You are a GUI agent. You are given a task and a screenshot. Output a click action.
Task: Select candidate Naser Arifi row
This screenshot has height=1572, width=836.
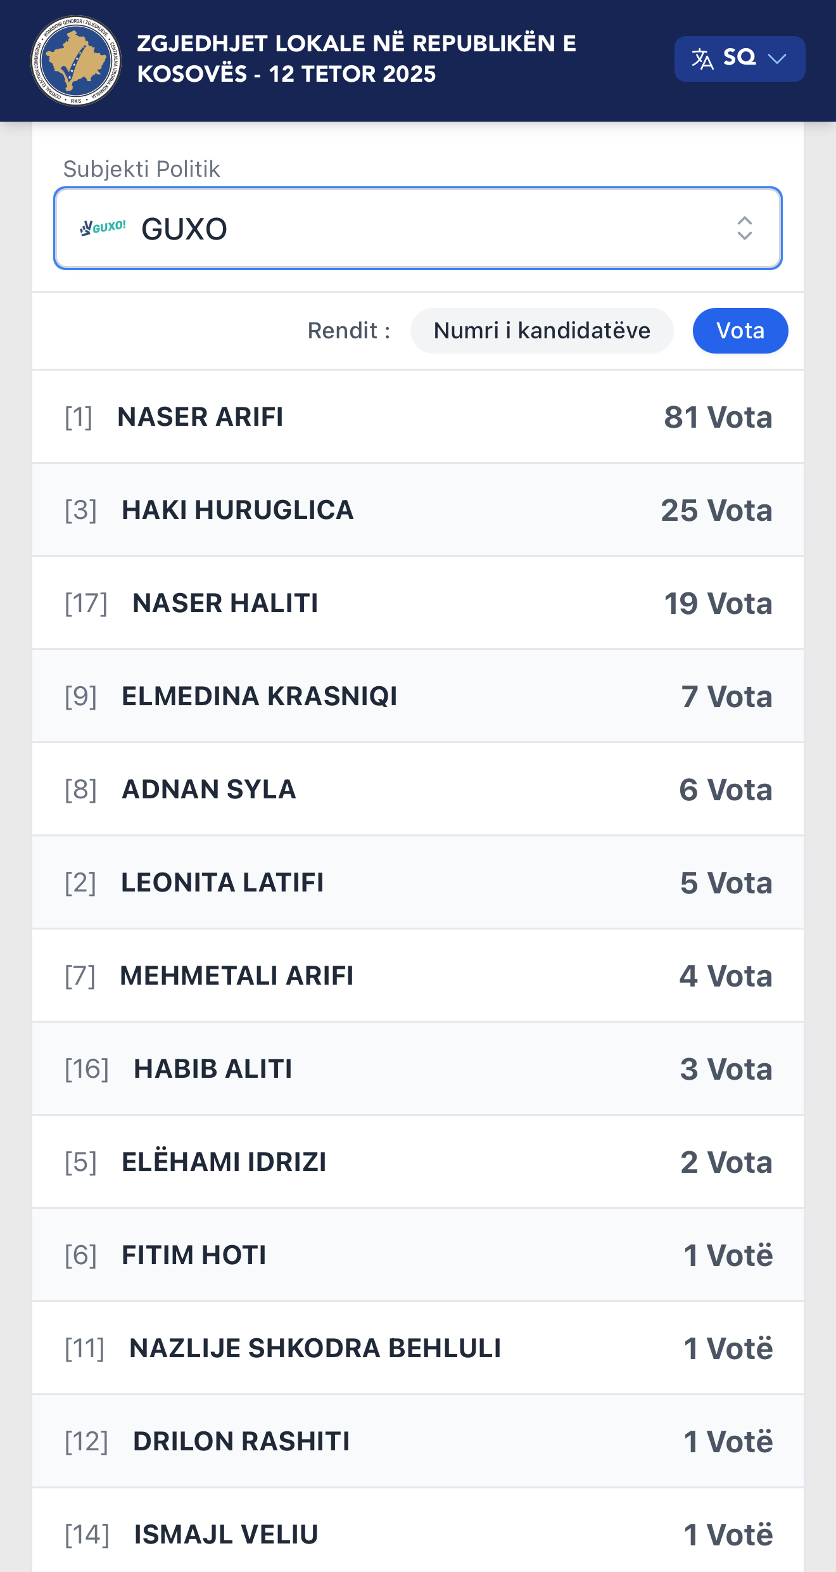point(418,417)
